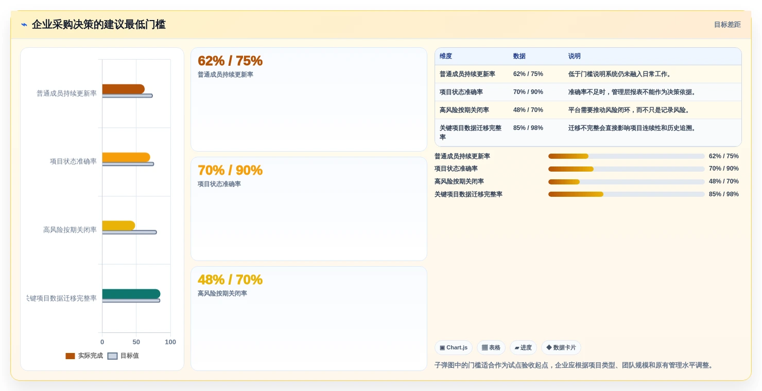This screenshot has width=762, height=391.
Task: Click the orange 项目状态准确率 chart bar
Action: point(126,157)
